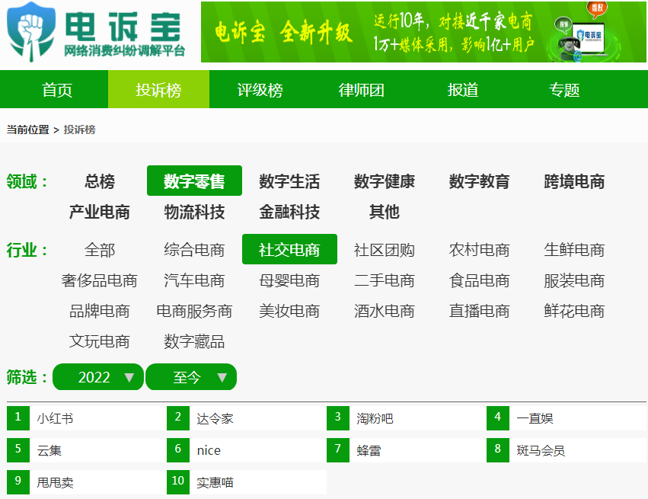Choose 食品电商 industry filter
The height and width of the screenshot is (499, 648).
pyautogui.click(x=480, y=280)
